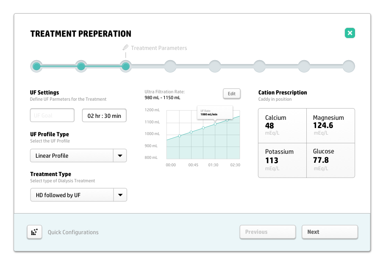Screen dimensions: 384x267
Task: Jump to the sixth progress step
Action: [260, 66]
